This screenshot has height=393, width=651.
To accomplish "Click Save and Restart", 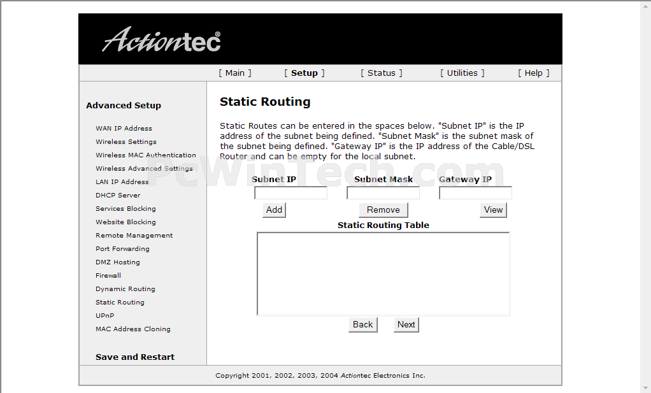I will tap(135, 357).
